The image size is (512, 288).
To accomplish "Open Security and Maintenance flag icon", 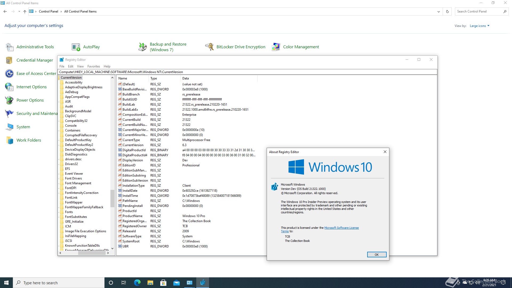I will 10,114.
